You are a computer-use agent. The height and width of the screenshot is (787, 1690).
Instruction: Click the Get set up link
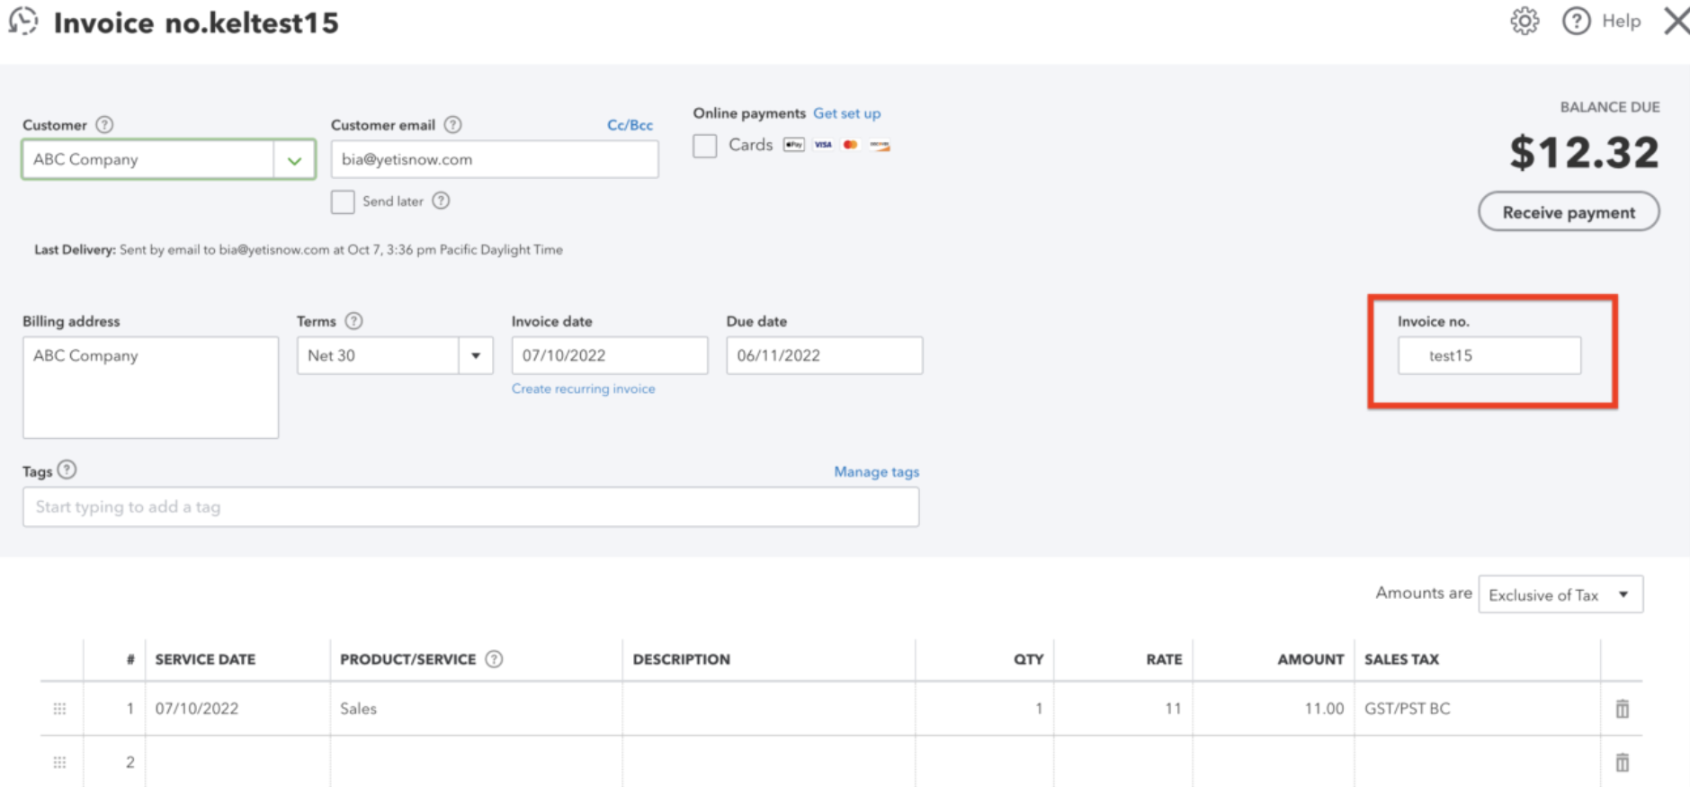point(846,113)
